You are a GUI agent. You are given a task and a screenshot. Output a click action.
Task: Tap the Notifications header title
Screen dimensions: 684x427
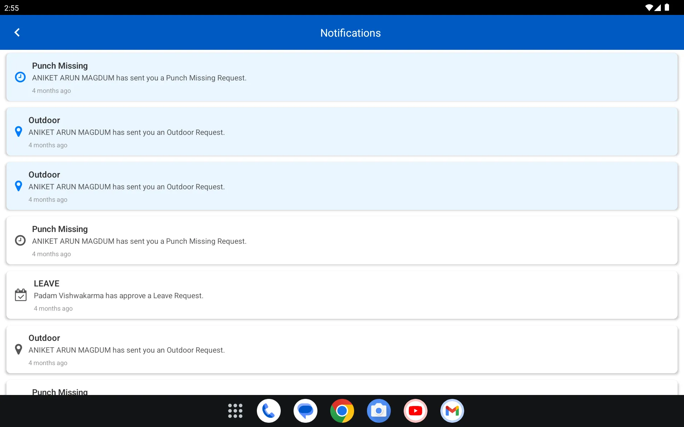(351, 33)
